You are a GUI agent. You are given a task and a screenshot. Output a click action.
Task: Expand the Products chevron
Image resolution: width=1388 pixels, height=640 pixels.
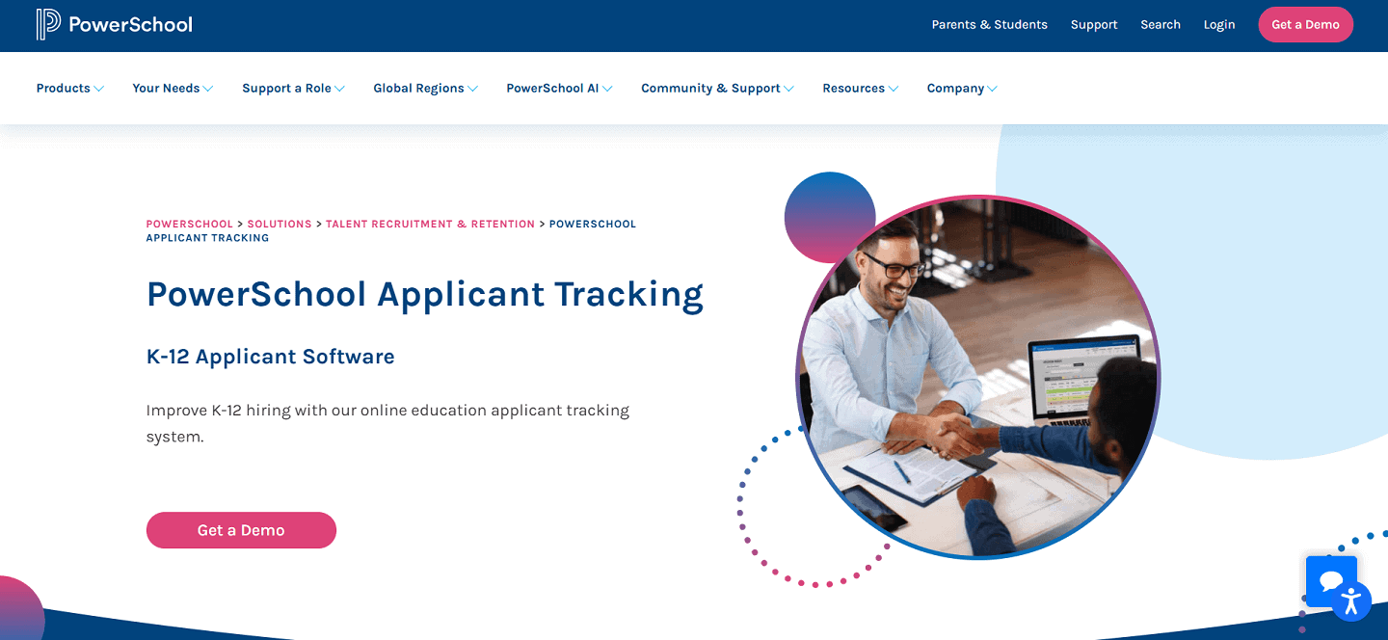[98, 89]
